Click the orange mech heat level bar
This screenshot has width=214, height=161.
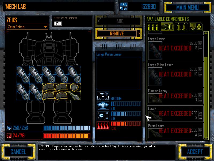67,136
